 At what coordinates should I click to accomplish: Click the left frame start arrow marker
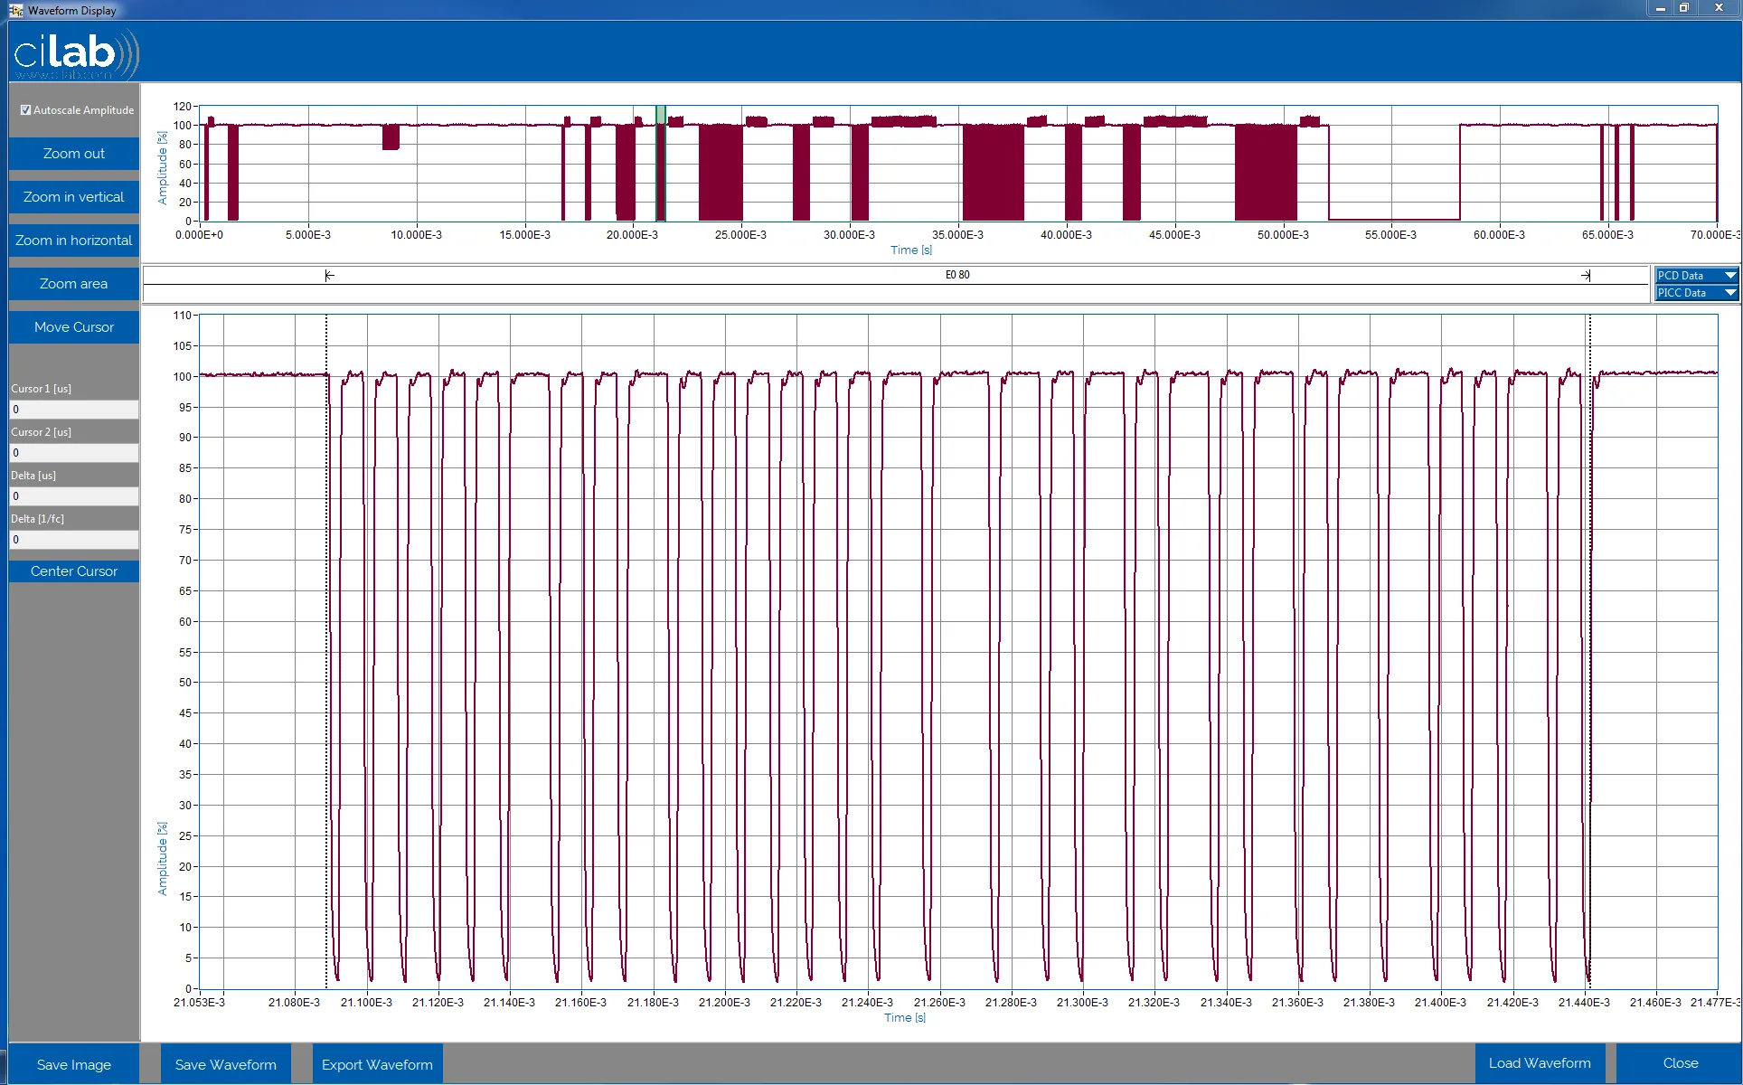click(x=330, y=275)
